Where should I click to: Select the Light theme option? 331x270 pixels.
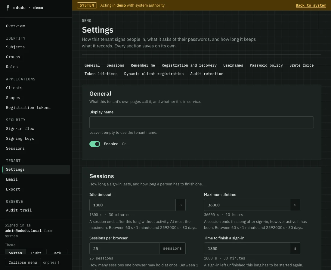coord(36,253)
